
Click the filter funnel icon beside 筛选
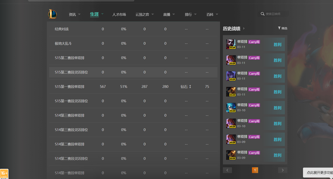279,28
